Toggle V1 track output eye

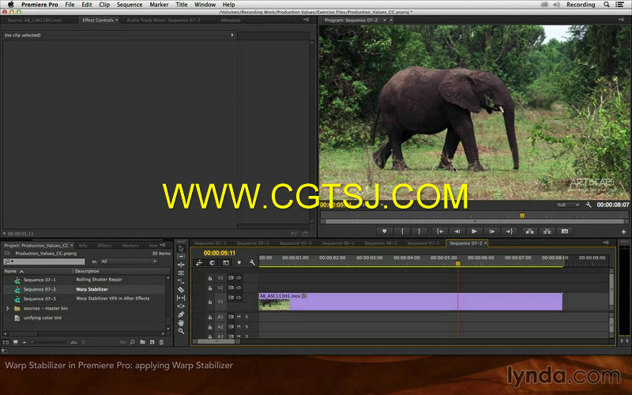[239, 298]
